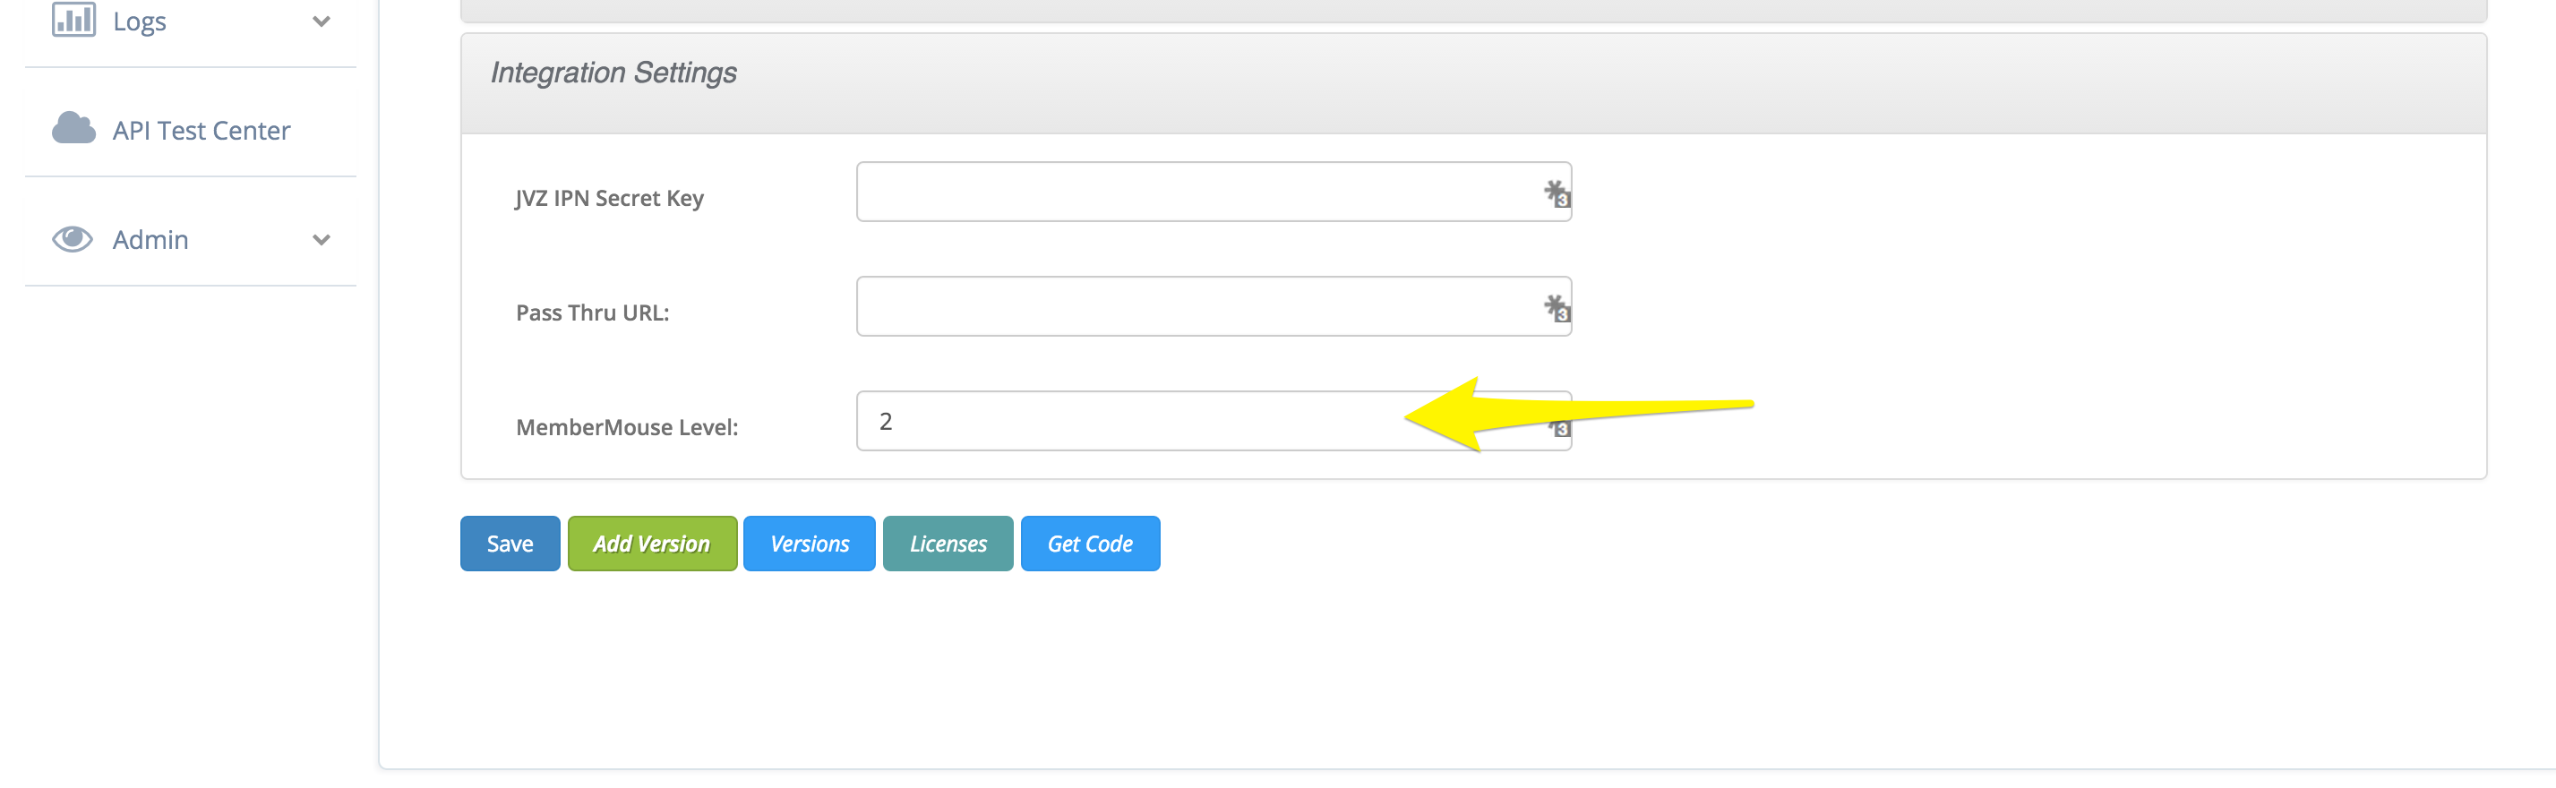This screenshot has height=788, width=2556.
Task: Open the Versions list
Action: pos(810,543)
